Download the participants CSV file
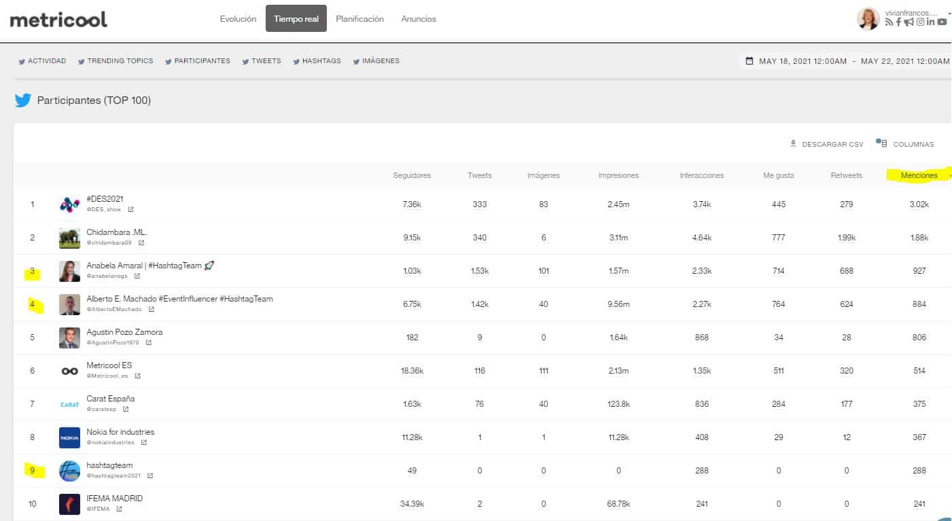Screen dimensions: 952x521 click(x=826, y=144)
